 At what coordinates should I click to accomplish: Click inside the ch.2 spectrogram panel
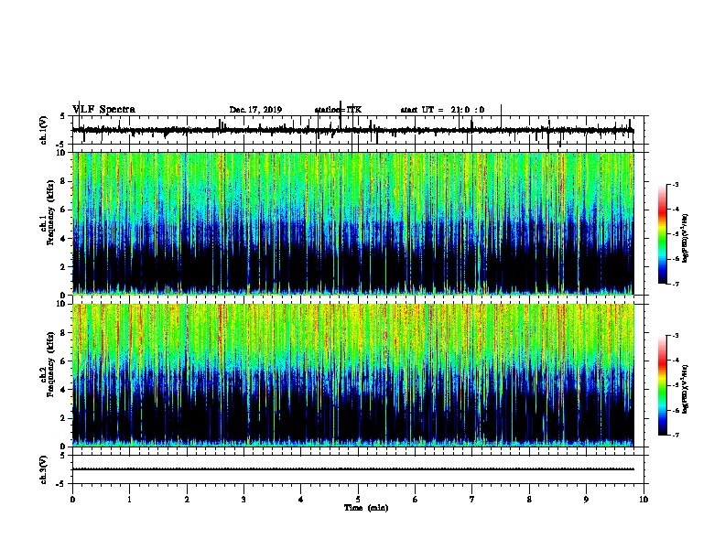click(x=352, y=375)
